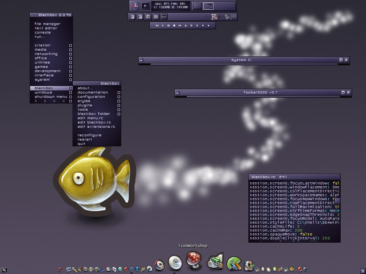Click the volume down arrow control

point(208,26)
